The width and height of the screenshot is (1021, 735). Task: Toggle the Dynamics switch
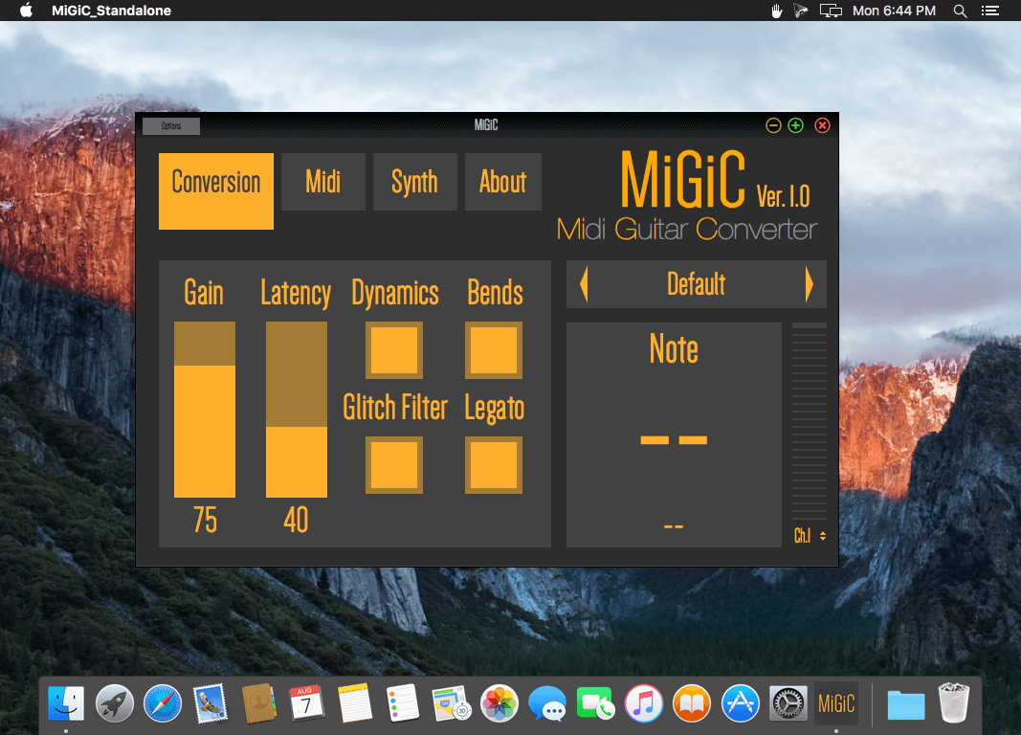pyautogui.click(x=394, y=350)
